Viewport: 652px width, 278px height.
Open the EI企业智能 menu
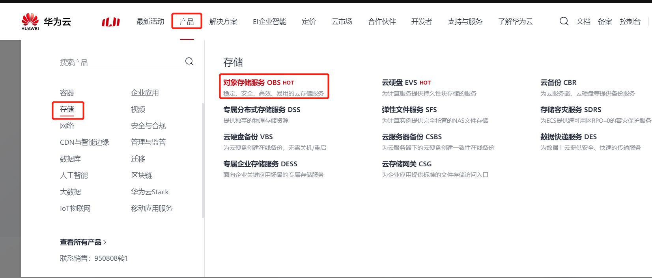click(x=269, y=22)
